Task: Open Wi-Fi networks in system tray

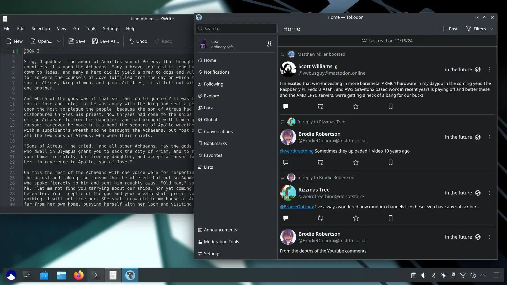Action: tap(463, 275)
